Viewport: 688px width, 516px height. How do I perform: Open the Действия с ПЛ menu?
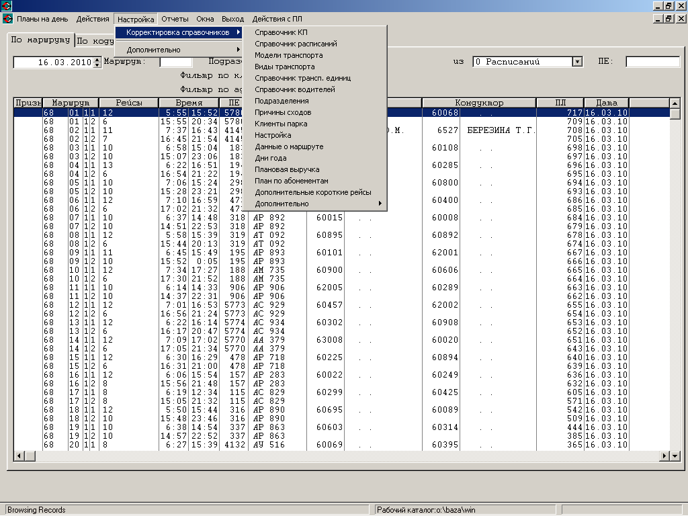pyautogui.click(x=277, y=19)
